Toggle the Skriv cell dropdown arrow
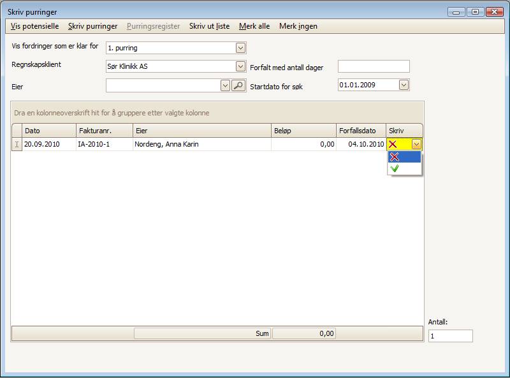Screen dimensions: 510x378 click(x=416, y=144)
